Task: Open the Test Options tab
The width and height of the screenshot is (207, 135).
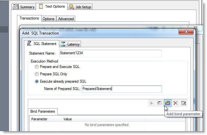Action: [x=52, y=6]
